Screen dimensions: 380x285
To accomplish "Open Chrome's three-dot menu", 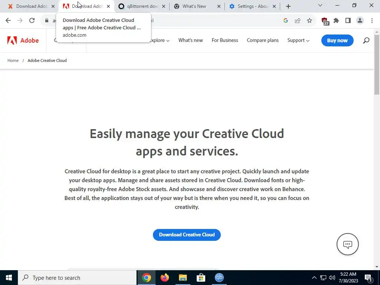I will (372, 20).
